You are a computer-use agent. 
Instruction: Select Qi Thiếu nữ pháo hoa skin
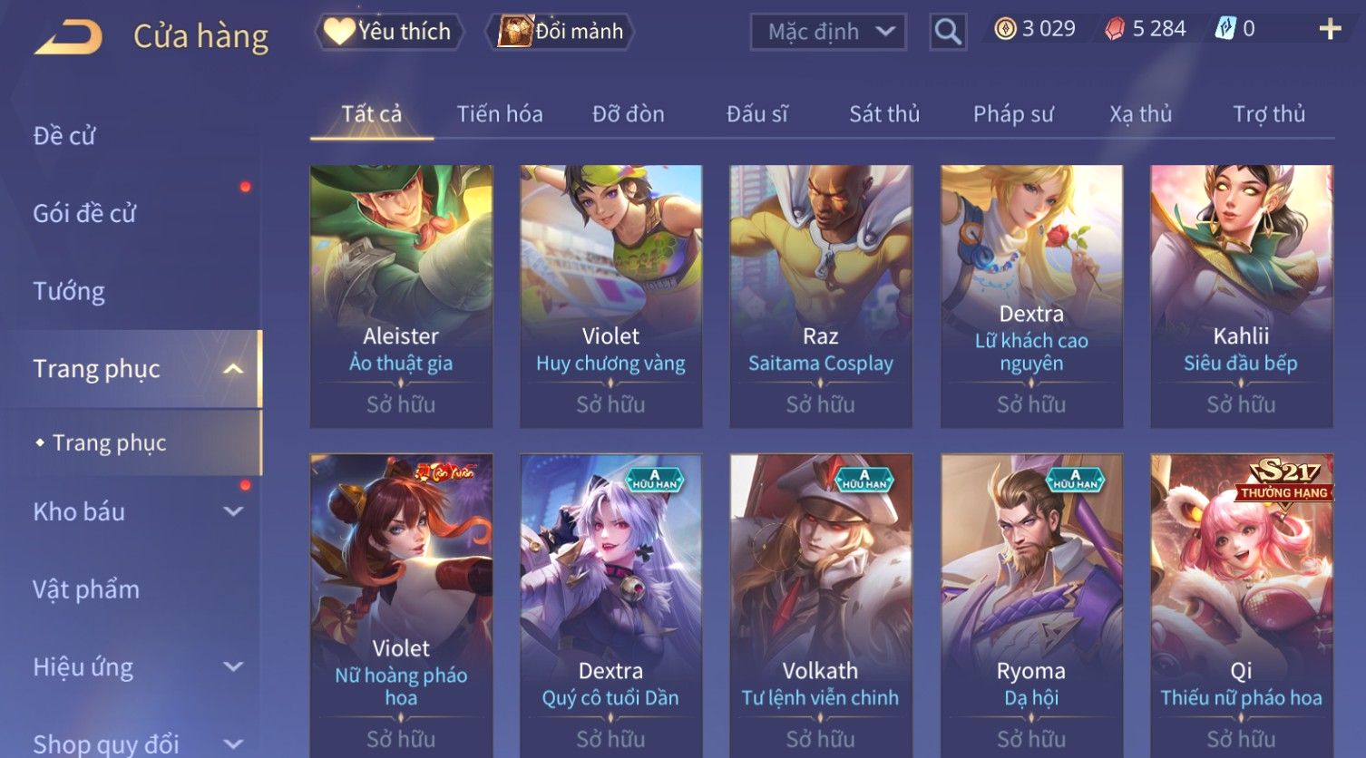point(1242,605)
